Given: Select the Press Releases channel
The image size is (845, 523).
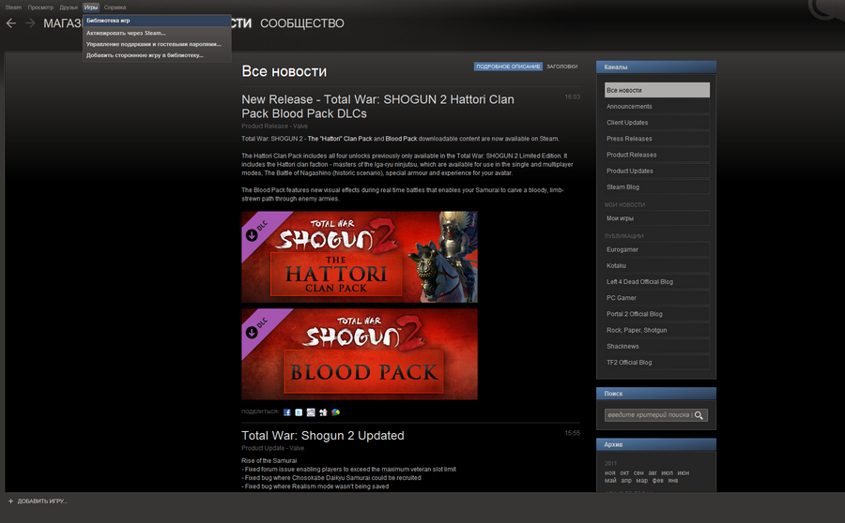Looking at the screenshot, I should pos(657,139).
